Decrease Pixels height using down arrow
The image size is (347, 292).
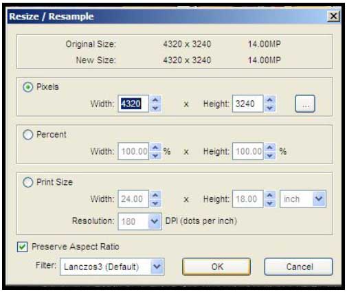pyautogui.click(x=270, y=108)
